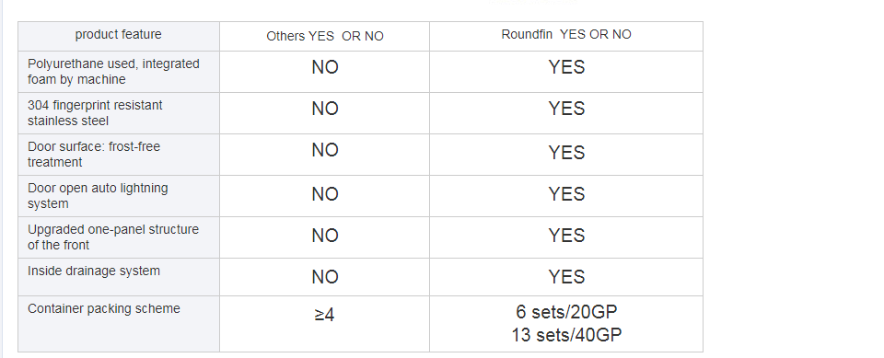Click YES in the one-panel structure row
This screenshot has width=884, height=358.
click(x=566, y=235)
